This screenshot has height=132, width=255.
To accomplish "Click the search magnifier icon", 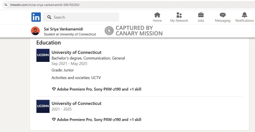I will 49,17.
